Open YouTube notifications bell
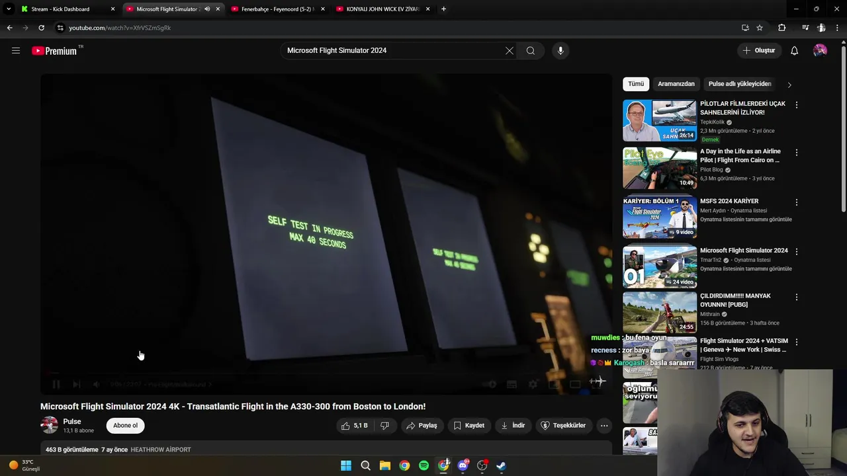The image size is (847, 476). coord(794,50)
